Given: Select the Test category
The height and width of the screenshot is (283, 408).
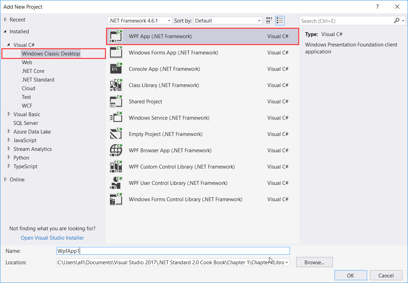Looking at the screenshot, I should click(x=26, y=97).
